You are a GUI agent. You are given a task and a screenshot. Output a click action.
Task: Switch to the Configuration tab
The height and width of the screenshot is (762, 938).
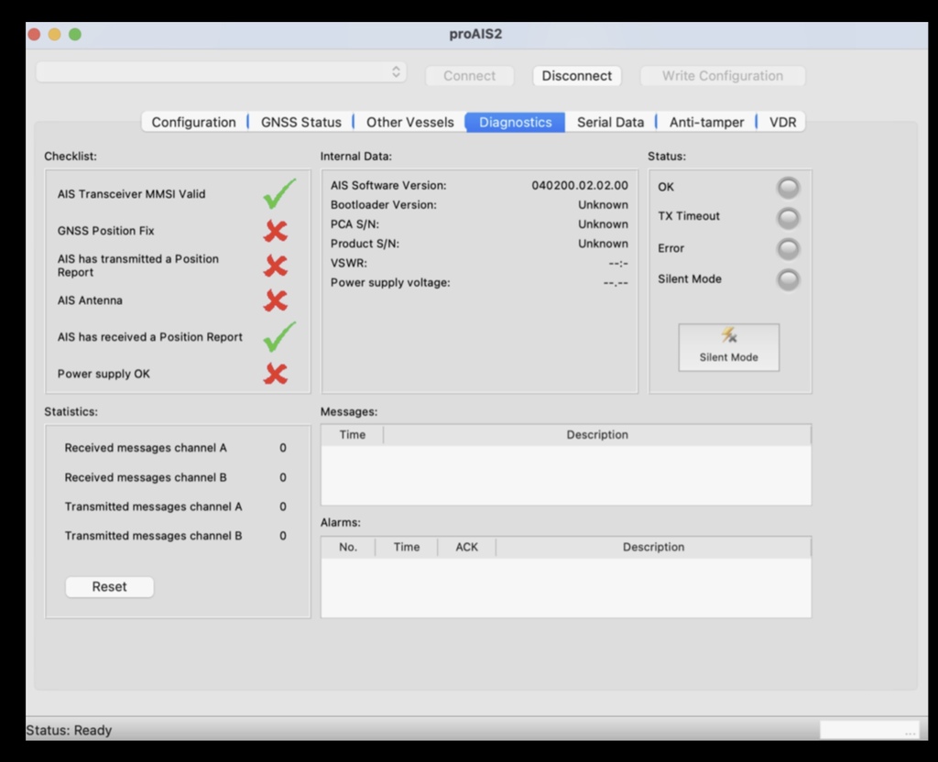pos(194,122)
